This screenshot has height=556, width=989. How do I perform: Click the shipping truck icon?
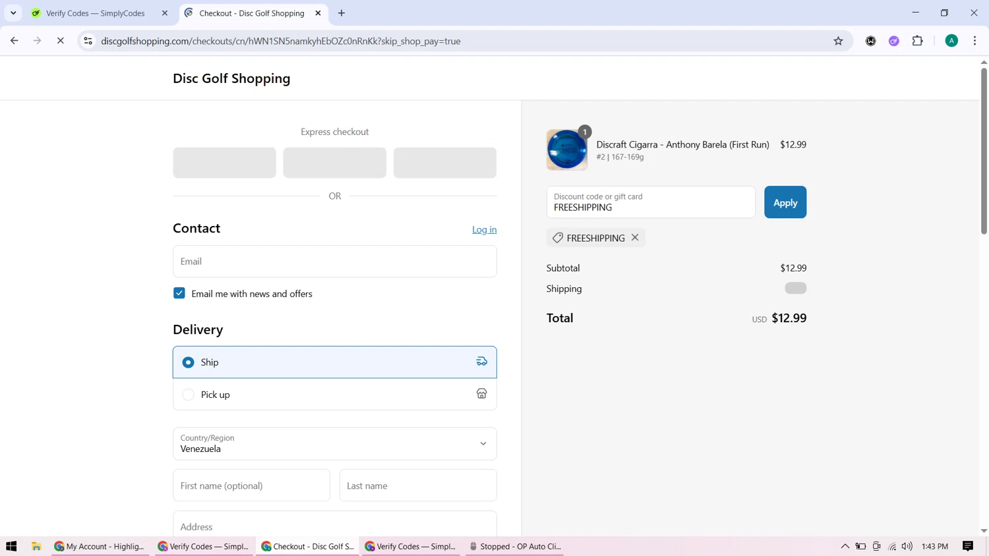click(x=482, y=362)
